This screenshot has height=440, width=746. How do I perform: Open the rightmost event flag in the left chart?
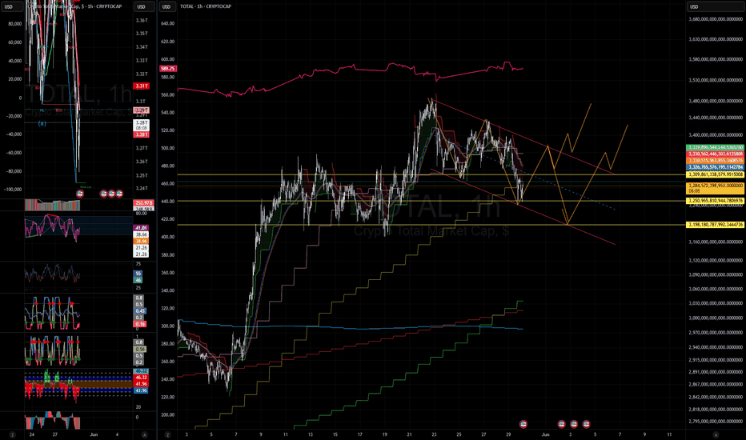(x=119, y=194)
